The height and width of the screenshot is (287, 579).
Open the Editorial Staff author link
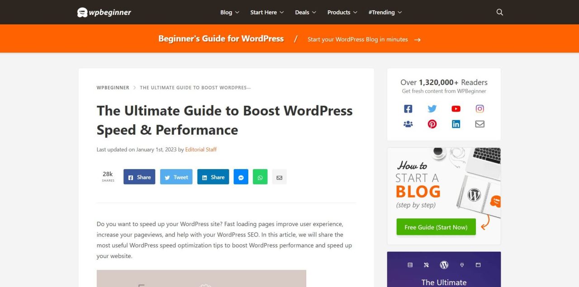pos(201,150)
